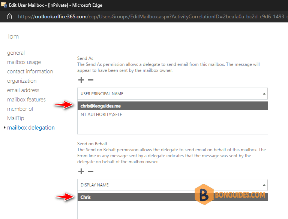
Task: Click the browser URL address bar
Action: pyautogui.click(x=153, y=17)
